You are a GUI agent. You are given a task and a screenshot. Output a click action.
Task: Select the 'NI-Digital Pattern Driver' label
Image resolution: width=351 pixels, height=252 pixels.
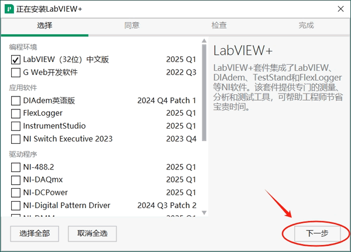67,205
